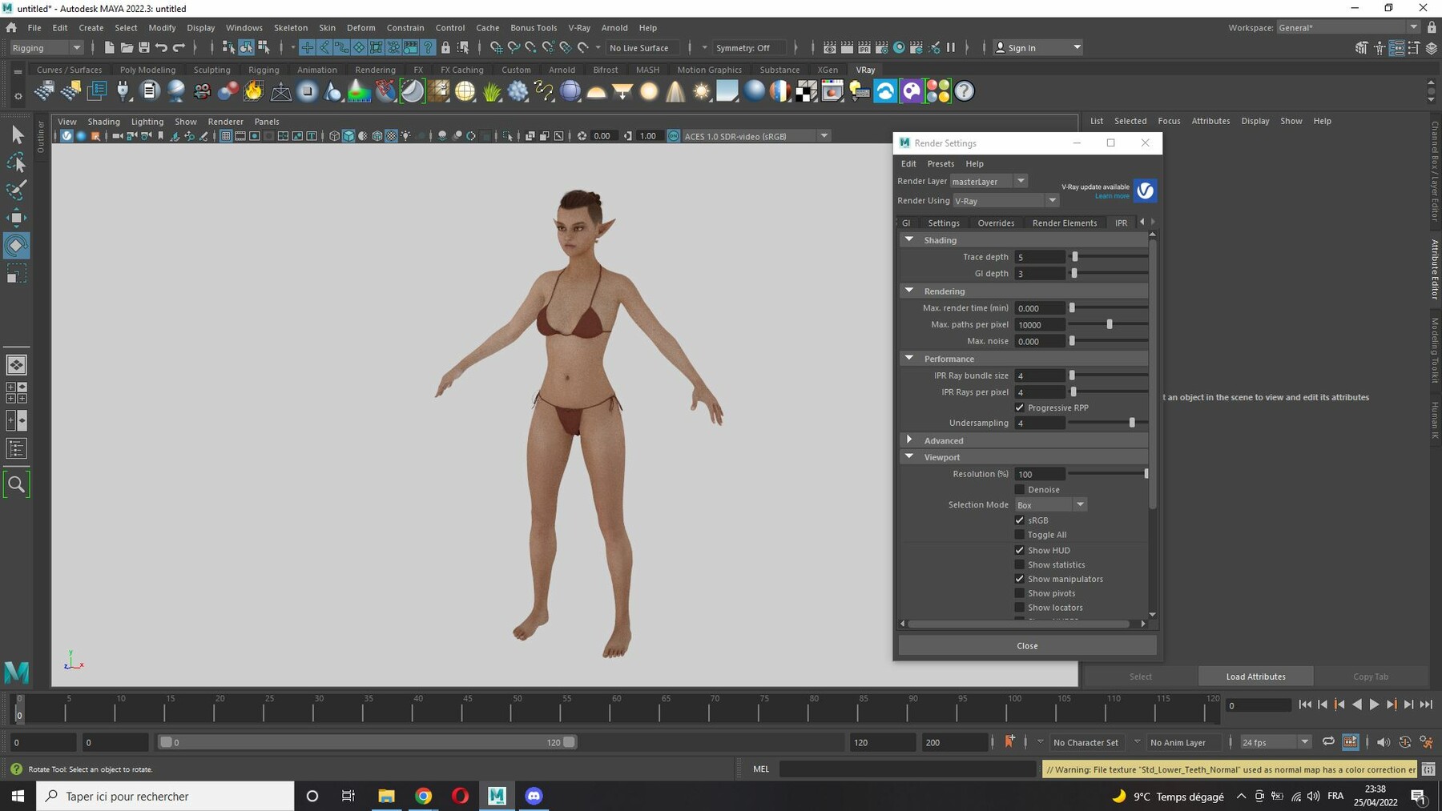1442x811 pixels.
Task: Activate the Move tool in toolbox
Action: pyautogui.click(x=16, y=218)
